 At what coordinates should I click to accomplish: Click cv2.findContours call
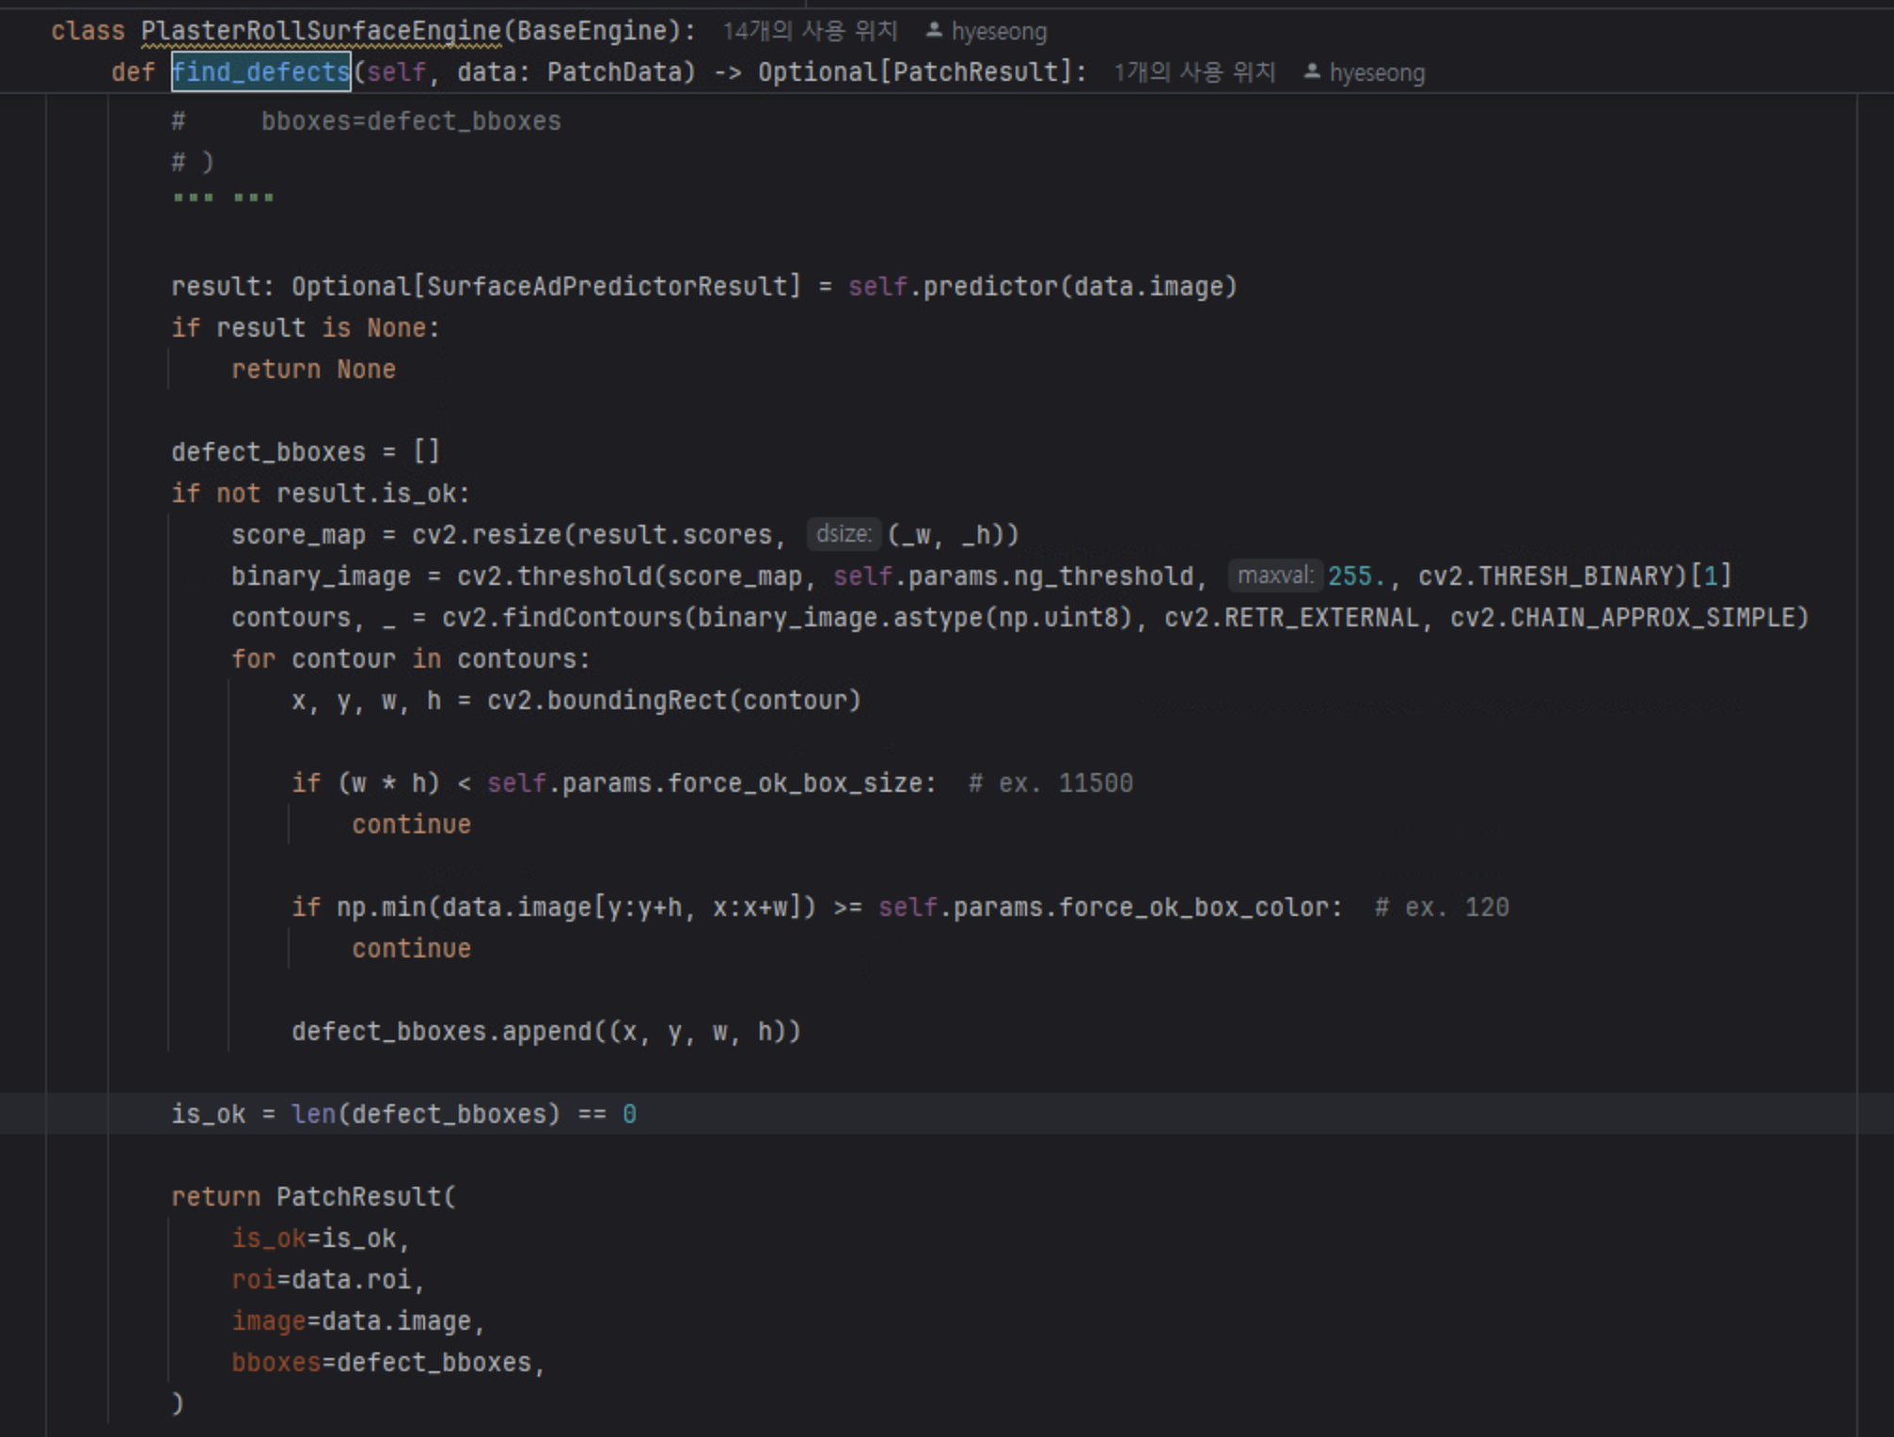click(561, 618)
